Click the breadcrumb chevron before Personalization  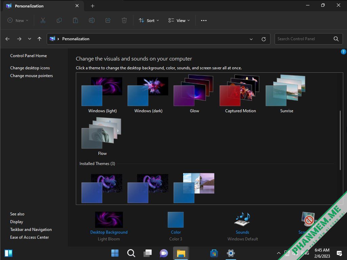pos(58,39)
